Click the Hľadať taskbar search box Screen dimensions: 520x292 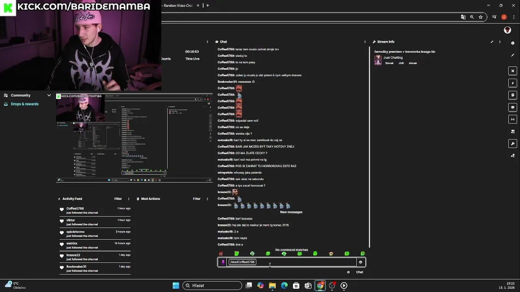(212, 286)
